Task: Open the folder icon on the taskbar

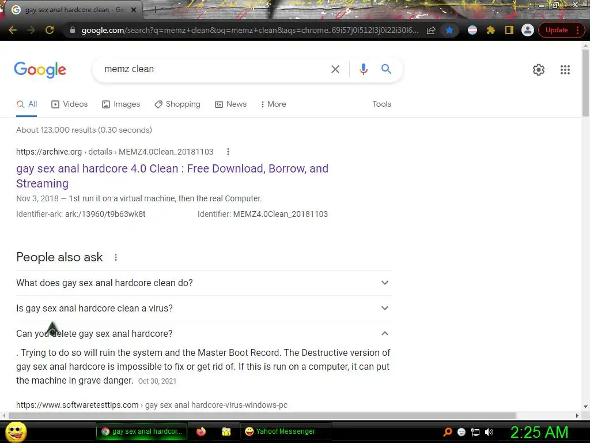Action: click(226, 431)
